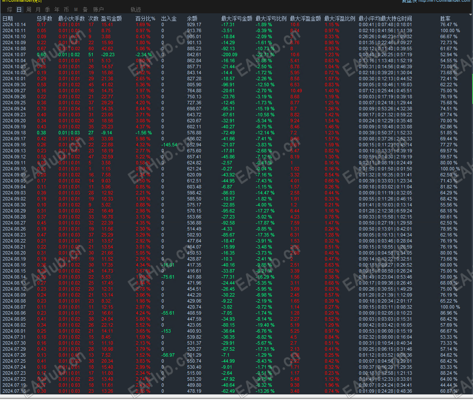Click the -145.54 withdrawal cell

pyautogui.click(x=169, y=145)
